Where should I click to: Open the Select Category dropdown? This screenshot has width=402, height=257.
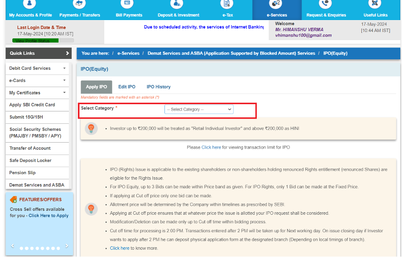(199, 109)
